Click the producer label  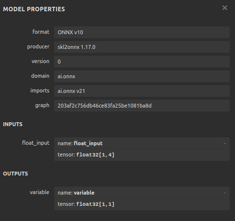click(38, 47)
